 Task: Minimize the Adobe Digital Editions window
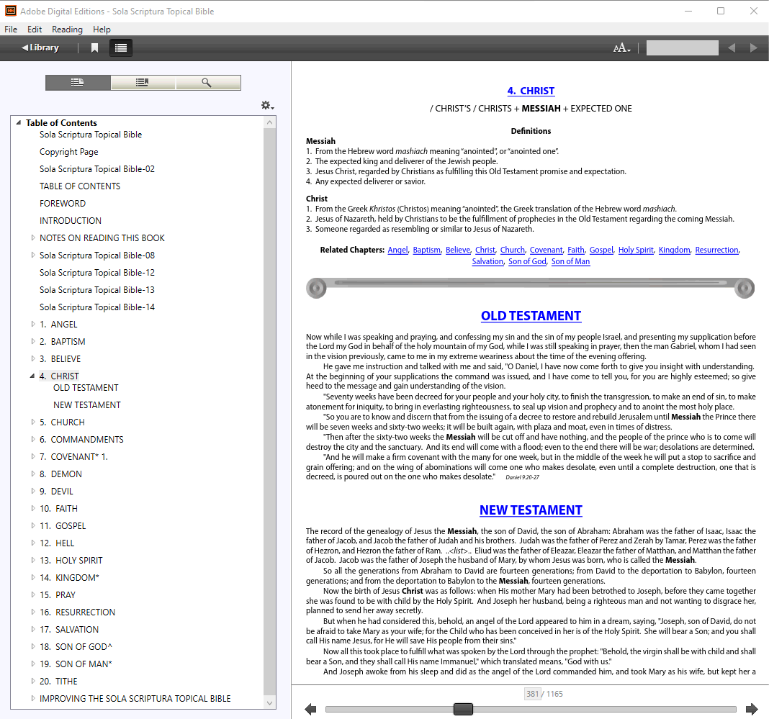pyautogui.click(x=688, y=11)
